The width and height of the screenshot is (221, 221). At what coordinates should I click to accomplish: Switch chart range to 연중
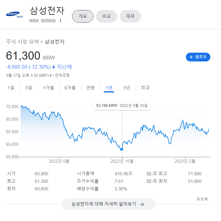90,88
